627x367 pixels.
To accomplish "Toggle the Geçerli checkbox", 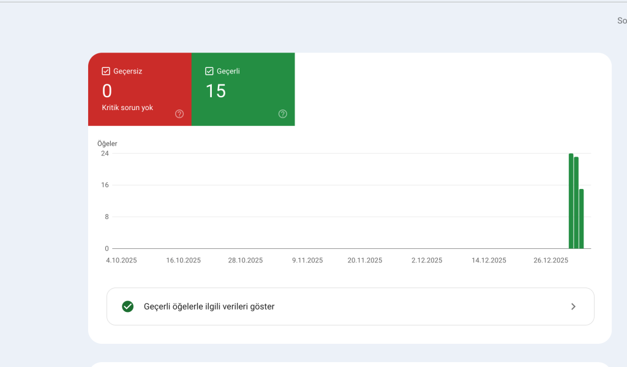I will pos(209,71).
